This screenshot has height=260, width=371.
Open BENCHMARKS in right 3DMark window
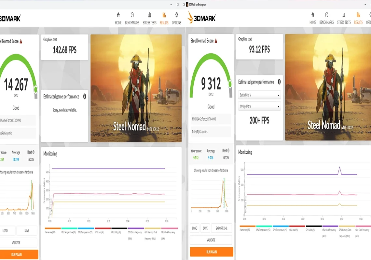[x=326, y=18]
